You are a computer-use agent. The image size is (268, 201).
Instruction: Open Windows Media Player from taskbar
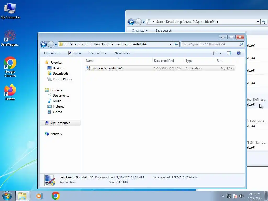pos(39,196)
